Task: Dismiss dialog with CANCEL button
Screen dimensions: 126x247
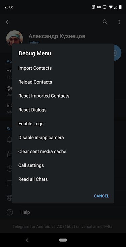Action: pos(102,196)
